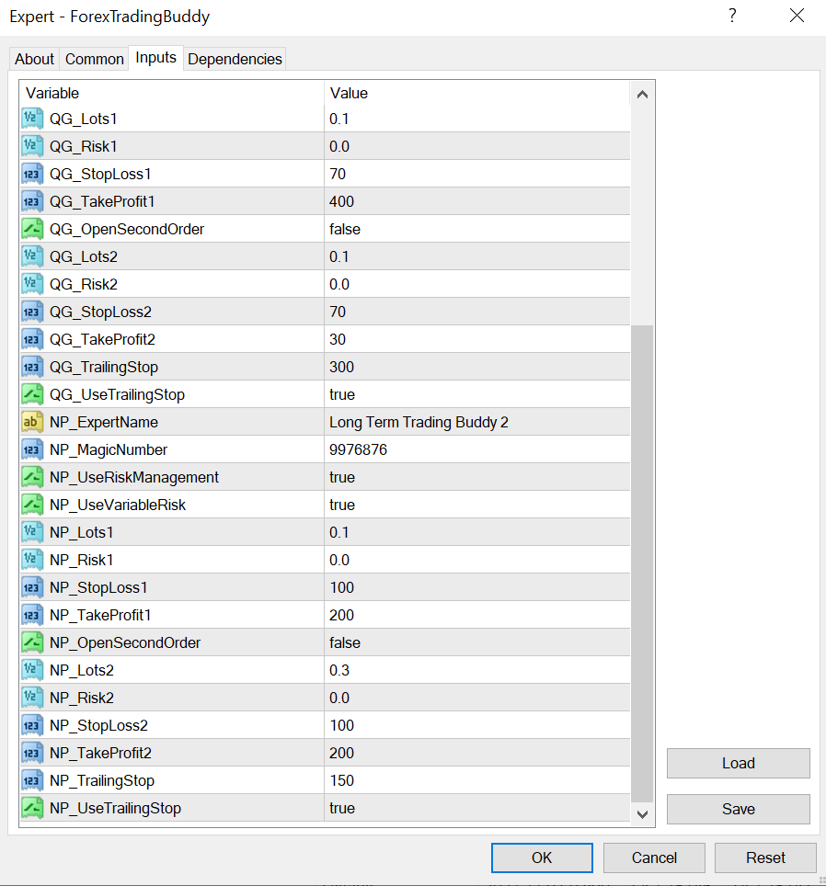Screen dimensions: 826x886
Task: Click the QG_OpenSecondOrder boolean icon
Action: pyautogui.click(x=33, y=229)
